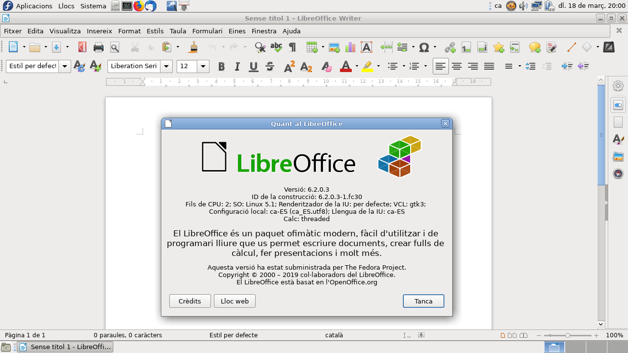Toggle print preview
Viewport: 628px width, 353px height.
(x=115, y=48)
